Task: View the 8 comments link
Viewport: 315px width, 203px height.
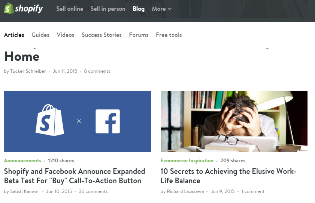Action: pyautogui.click(x=97, y=71)
